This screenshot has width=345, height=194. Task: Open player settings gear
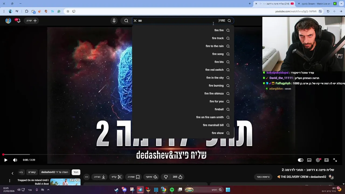(318, 160)
